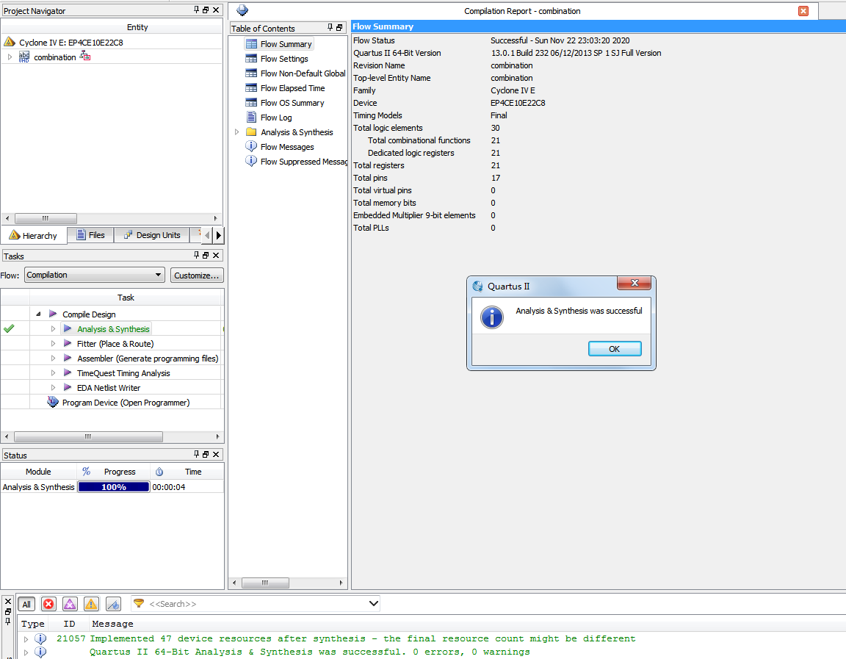
Task: Pin the Tasks panel
Action: point(196,255)
